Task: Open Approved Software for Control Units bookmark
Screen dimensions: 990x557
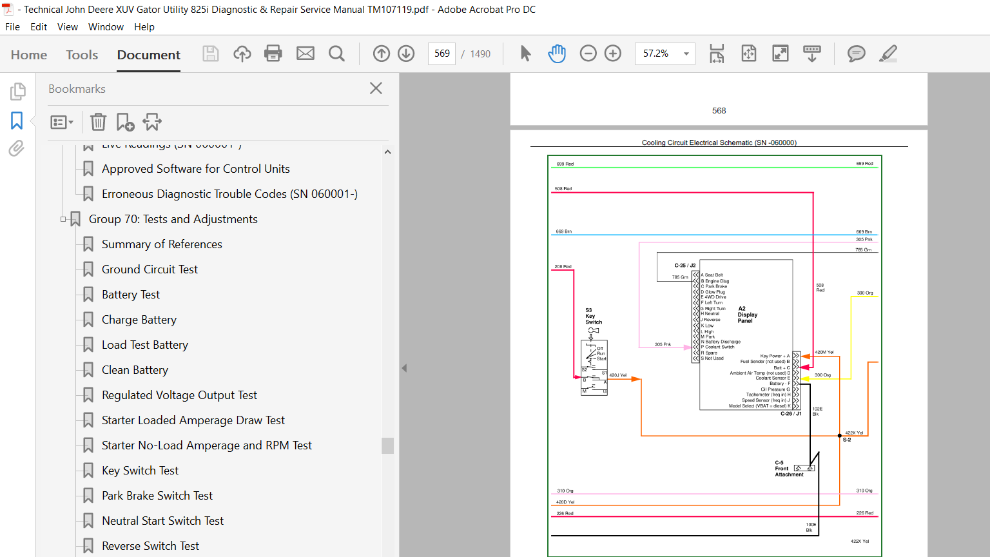Action: pyautogui.click(x=196, y=169)
